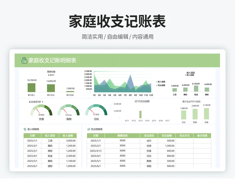Viewport: 235px width, 181px height.
Task: Select the 2,300.00 income amount cell
Action: pos(68,156)
